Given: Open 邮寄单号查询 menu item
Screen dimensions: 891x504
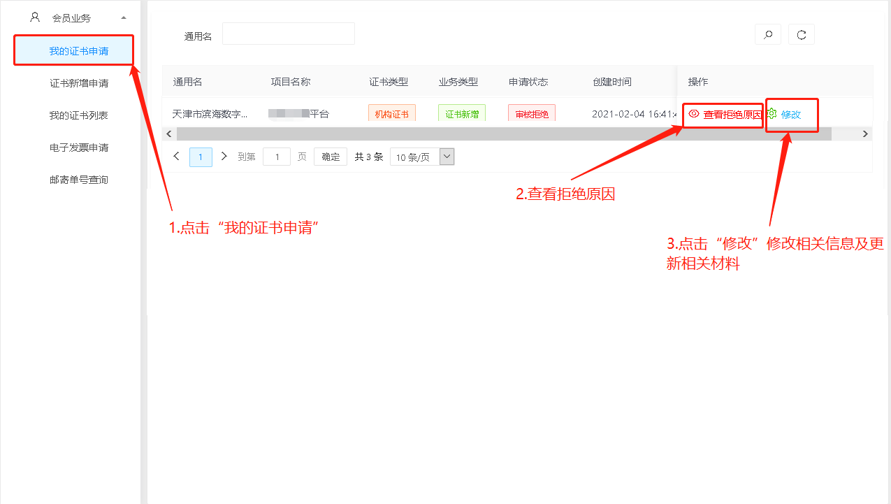Looking at the screenshot, I should click(x=79, y=180).
